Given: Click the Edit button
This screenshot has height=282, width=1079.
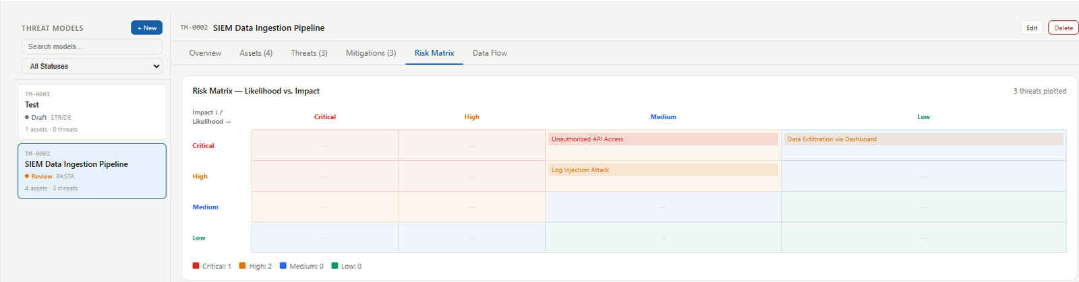Looking at the screenshot, I should pyautogui.click(x=1032, y=28).
